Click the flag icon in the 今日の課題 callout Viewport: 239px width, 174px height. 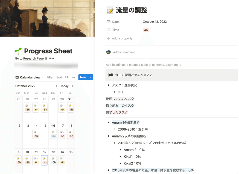pyautogui.click(x=111, y=75)
